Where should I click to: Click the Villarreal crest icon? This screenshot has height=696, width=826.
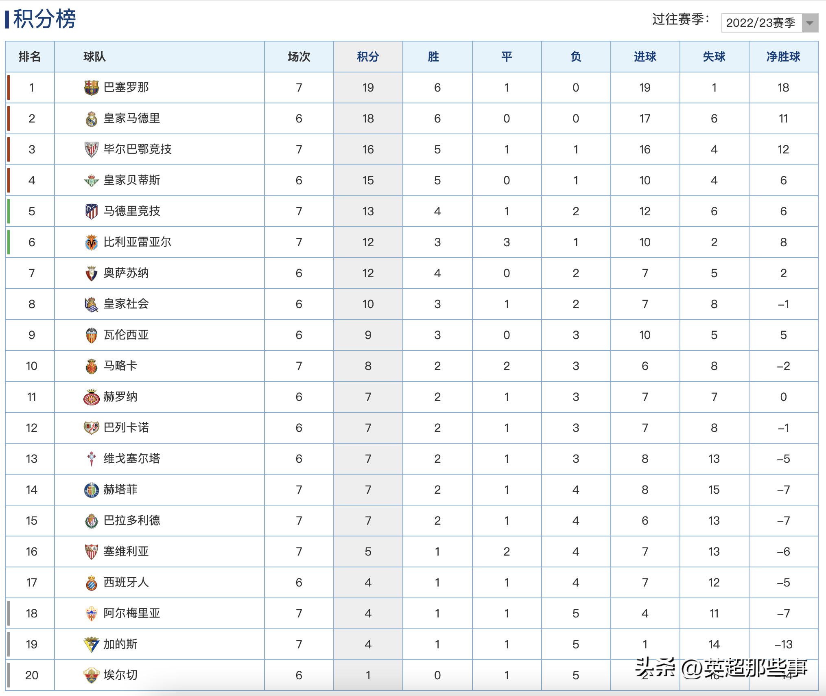[x=92, y=242]
